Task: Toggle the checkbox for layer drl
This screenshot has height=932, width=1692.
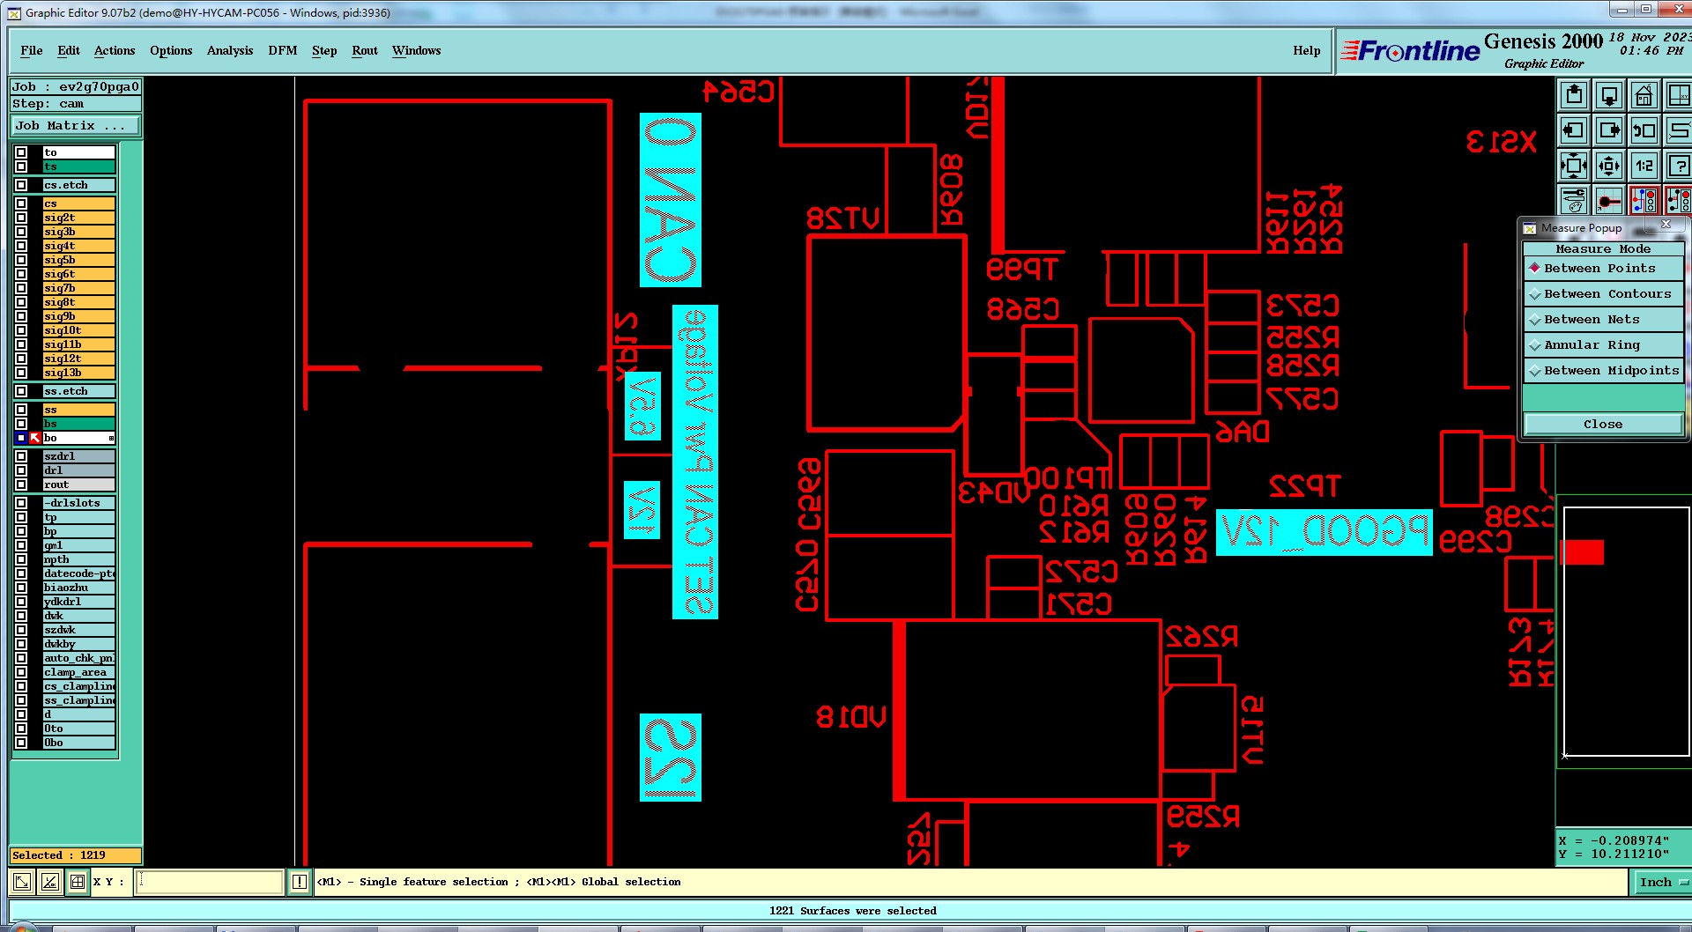Action: click(21, 470)
